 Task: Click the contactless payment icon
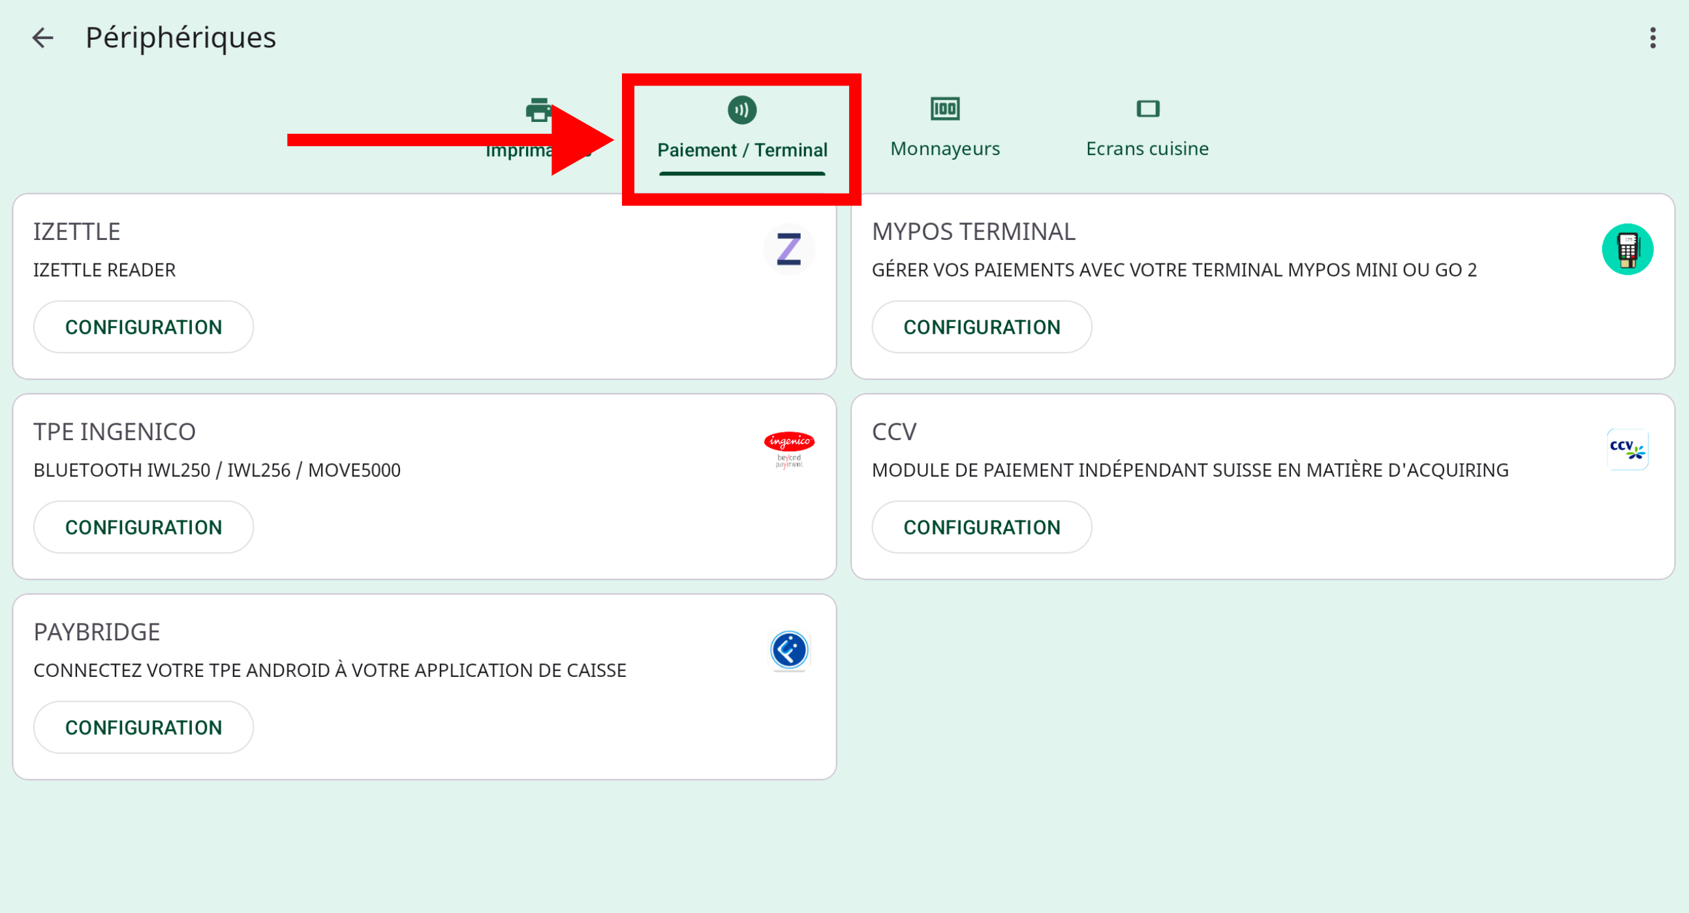pos(741,110)
